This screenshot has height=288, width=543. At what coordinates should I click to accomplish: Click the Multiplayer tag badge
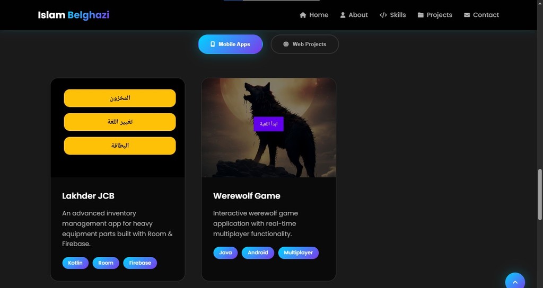click(x=298, y=253)
